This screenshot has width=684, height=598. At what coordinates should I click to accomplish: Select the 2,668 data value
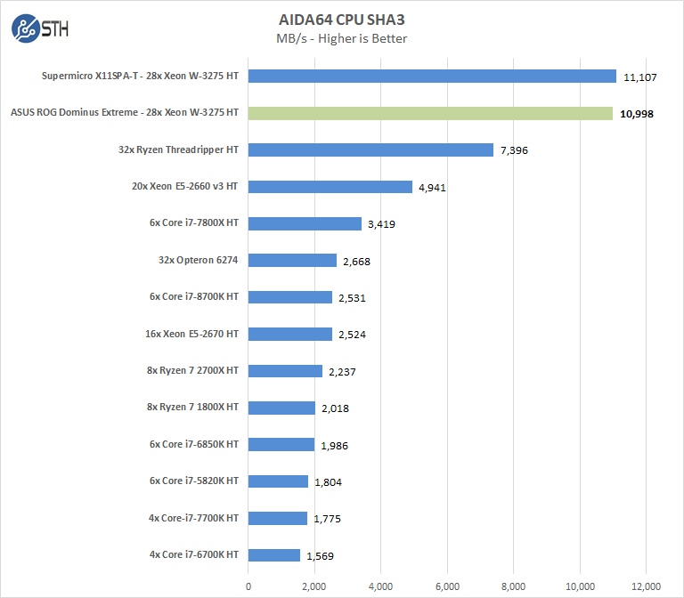pyautogui.click(x=357, y=262)
